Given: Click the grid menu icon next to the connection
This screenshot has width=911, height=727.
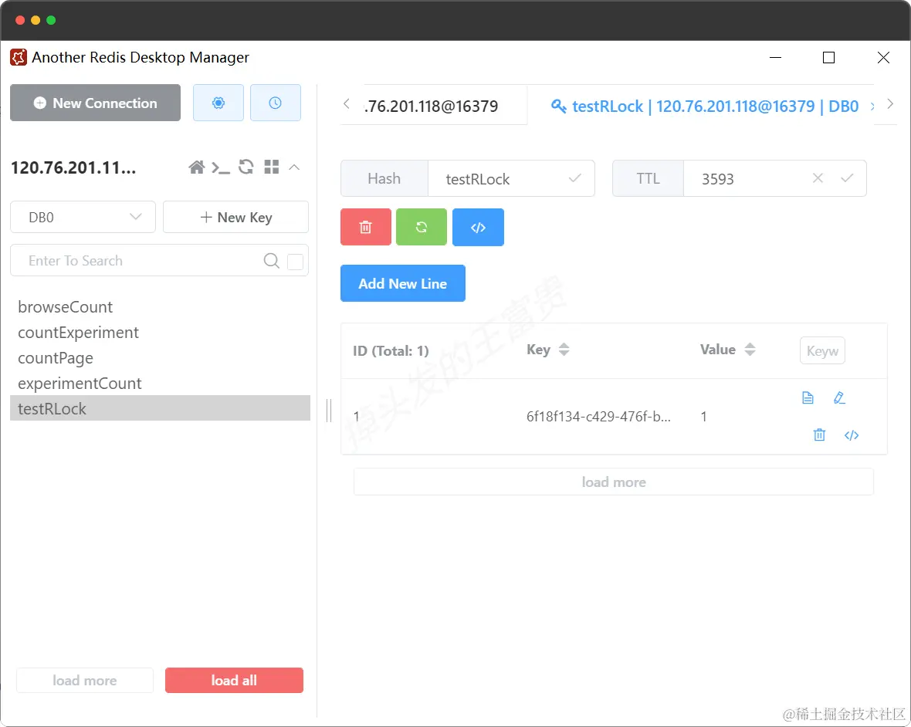Looking at the screenshot, I should [x=271, y=167].
